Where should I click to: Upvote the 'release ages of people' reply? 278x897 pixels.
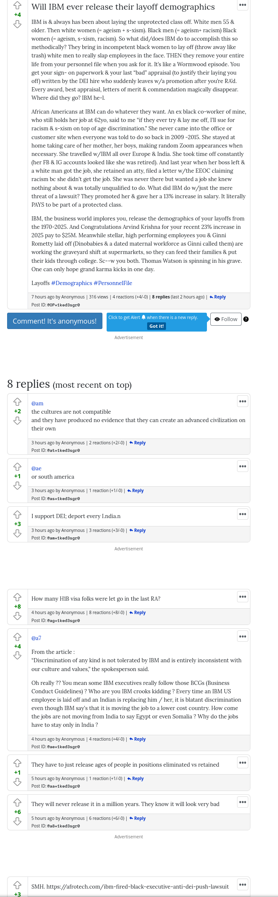[x=17, y=763]
